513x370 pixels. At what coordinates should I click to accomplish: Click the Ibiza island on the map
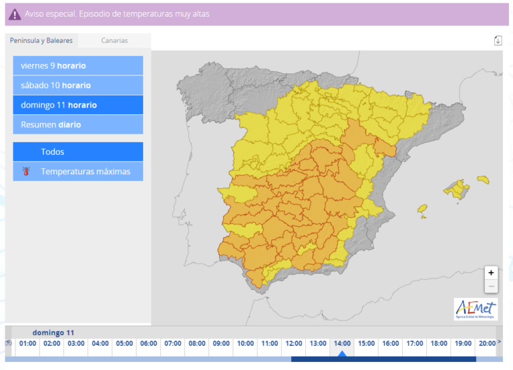(422, 208)
